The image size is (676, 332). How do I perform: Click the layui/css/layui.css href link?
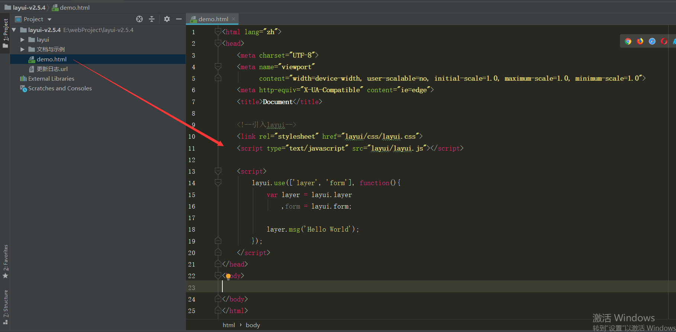[x=380, y=136]
